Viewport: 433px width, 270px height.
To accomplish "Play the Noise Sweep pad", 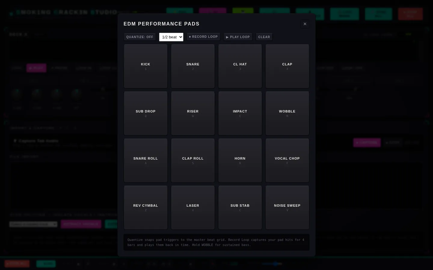I will pyautogui.click(x=287, y=208).
